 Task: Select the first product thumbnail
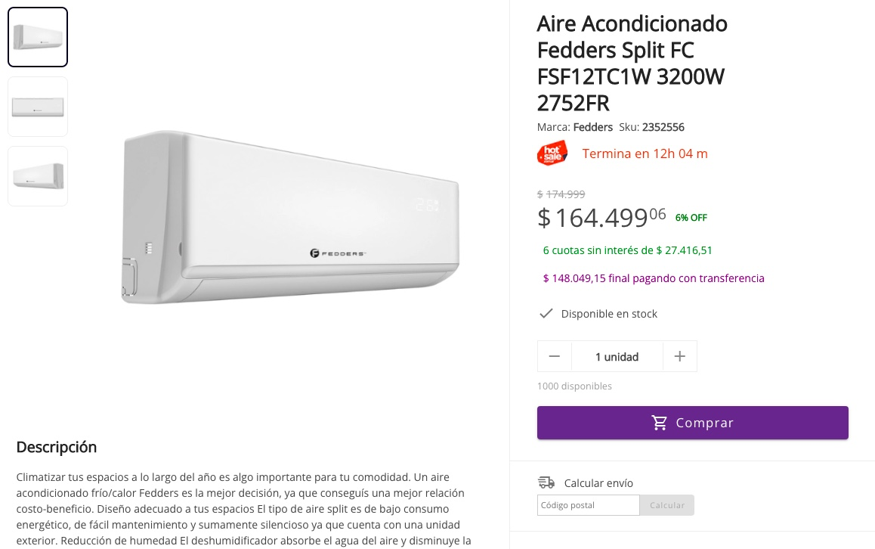[x=38, y=37]
